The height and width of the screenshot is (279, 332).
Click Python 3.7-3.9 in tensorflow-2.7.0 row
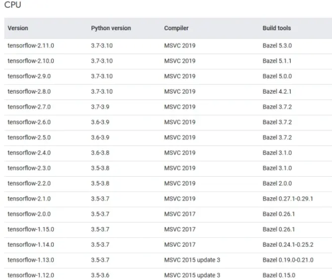pos(100,107)
